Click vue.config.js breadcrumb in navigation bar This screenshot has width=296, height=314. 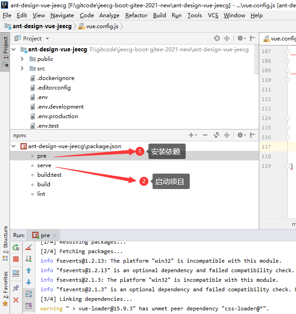pos(99,26)
